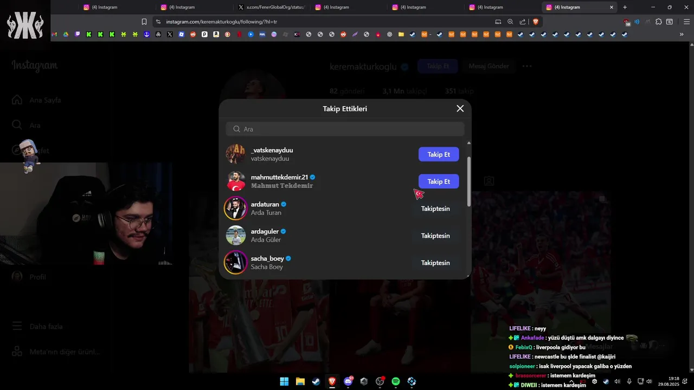Viewport: 694px width, 390px height.
Task: Open Meta'nın diğer ürünleri in sidebar
Action: [55, 352]
